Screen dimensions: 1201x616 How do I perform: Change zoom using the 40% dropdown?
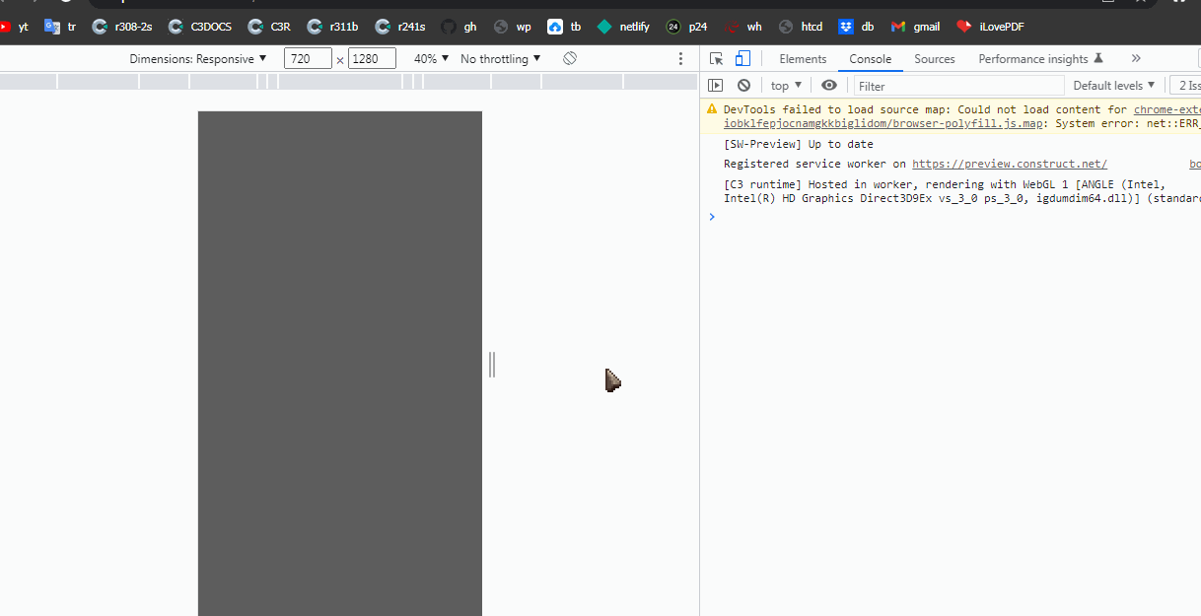click(428, 58)
